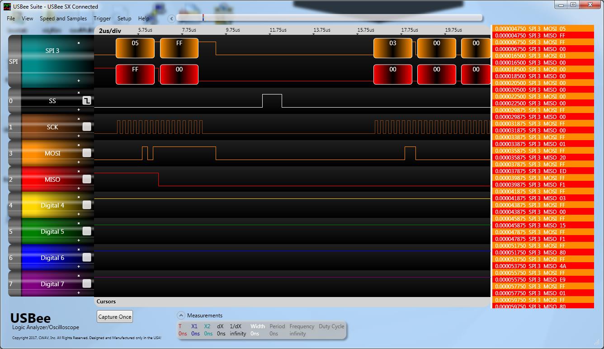Screen dimensions: 604x349
Task: Open the View menu
Action: coord(28,19)
